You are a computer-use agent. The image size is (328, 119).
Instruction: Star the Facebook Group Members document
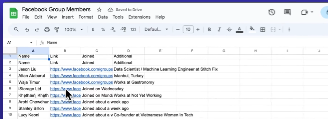click(x=99, y=9)
